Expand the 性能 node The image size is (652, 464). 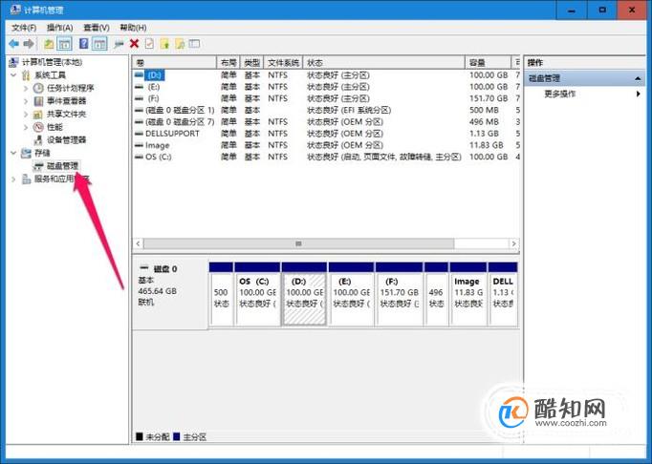[26, 127]
